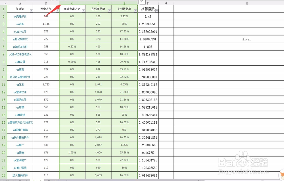
Task: Select column header F
Action: coord(148,3)
